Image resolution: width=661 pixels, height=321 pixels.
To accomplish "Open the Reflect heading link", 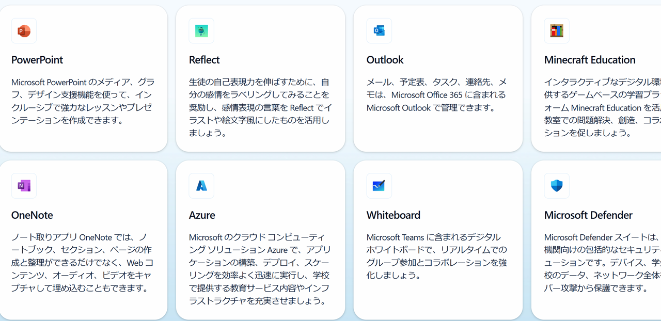I will (x=204, y=60).
